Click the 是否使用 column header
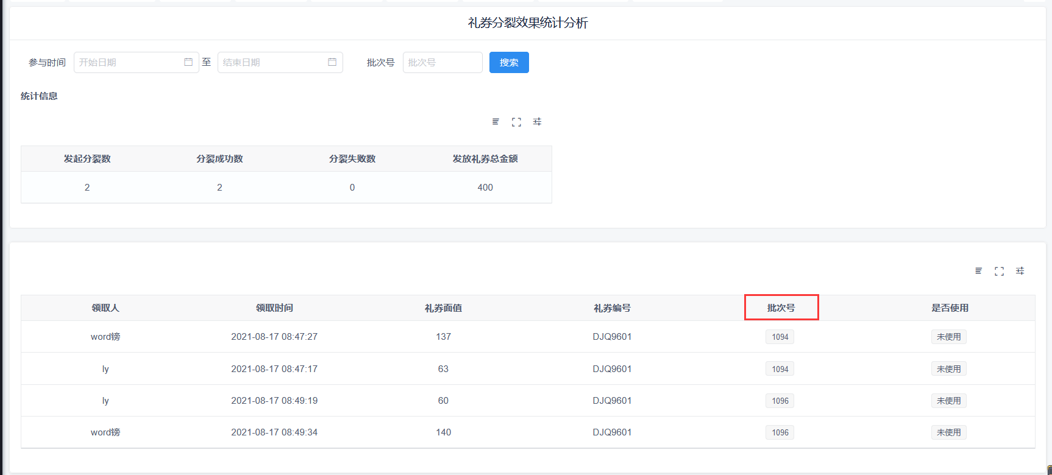 point(950,308)
